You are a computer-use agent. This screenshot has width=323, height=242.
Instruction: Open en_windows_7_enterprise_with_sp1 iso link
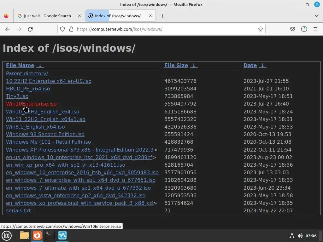click(81, 180)
